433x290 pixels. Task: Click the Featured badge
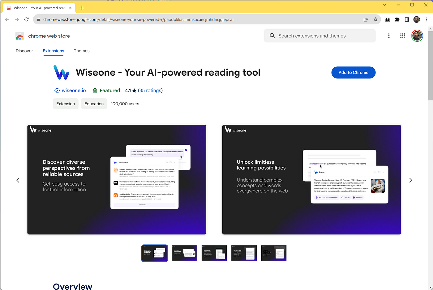tap(106, 90)
